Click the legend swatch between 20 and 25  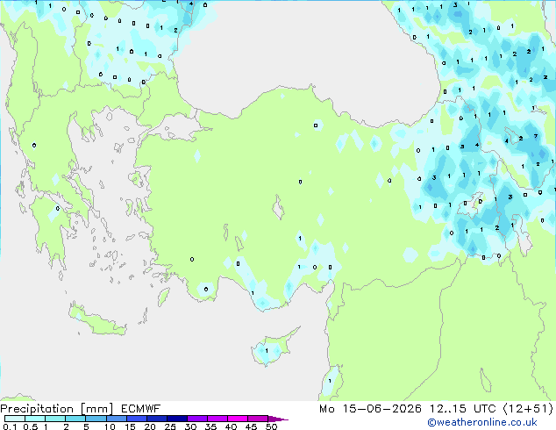pos(156,419)
